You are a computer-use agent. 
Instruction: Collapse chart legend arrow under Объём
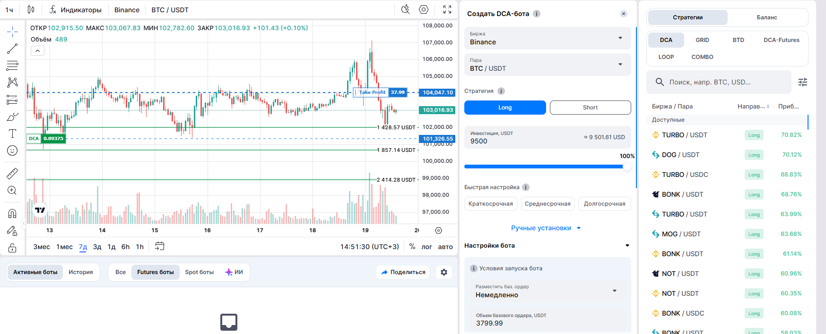[x=37, y=50]
